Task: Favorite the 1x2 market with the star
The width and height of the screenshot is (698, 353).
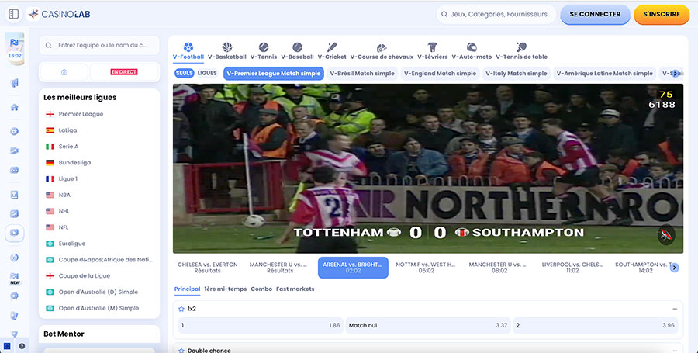Action: point(181,309)
